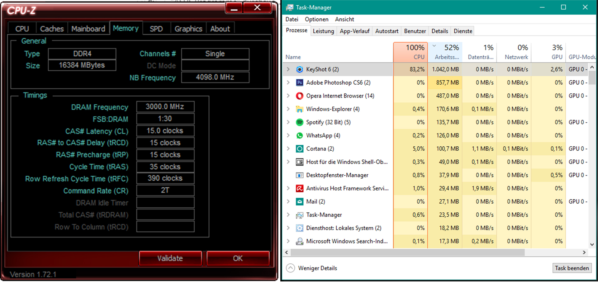
Task: Click the Cortana process icon
Action: click(299, 149)
